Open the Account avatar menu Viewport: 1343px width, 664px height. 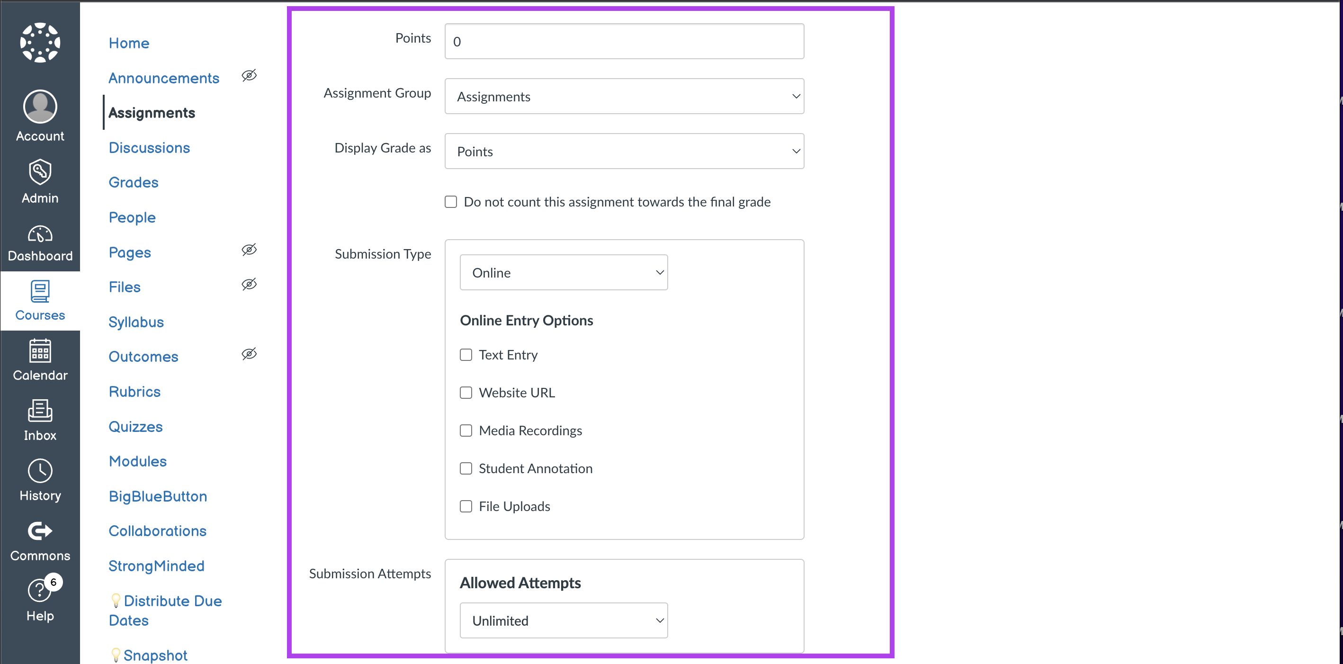[40, 107]
